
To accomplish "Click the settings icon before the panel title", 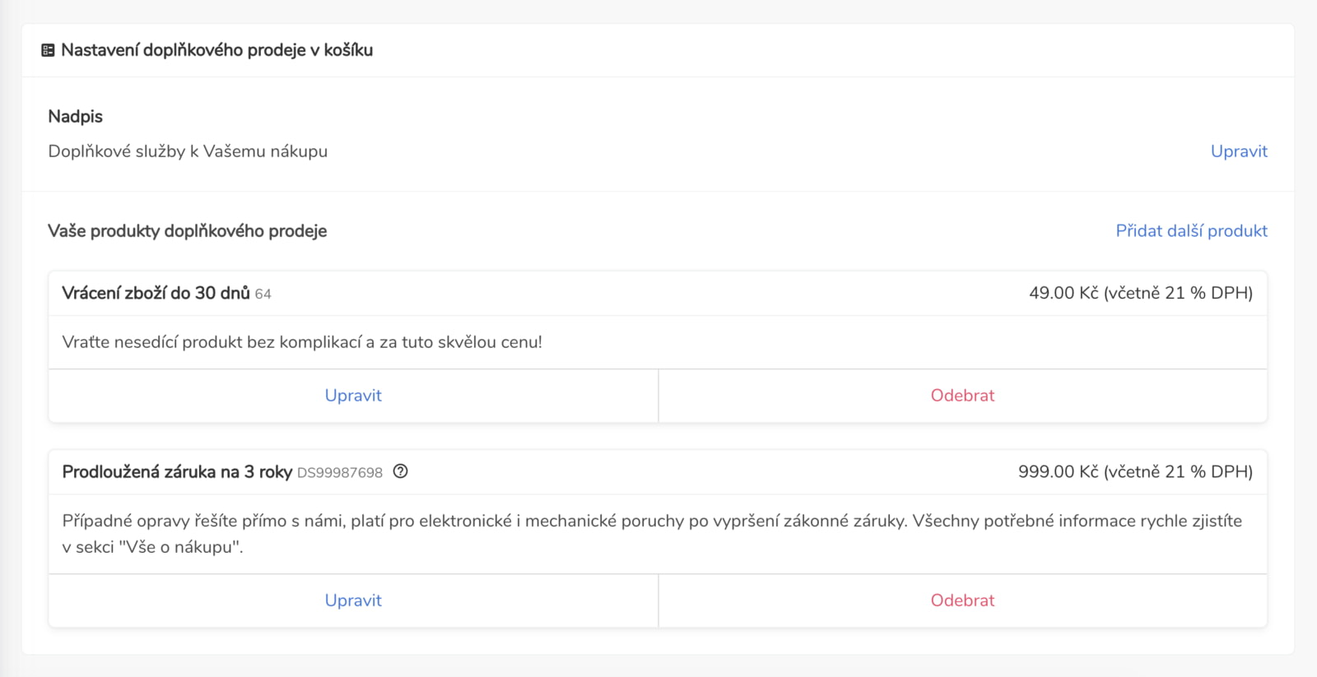I will pos(48,50).
